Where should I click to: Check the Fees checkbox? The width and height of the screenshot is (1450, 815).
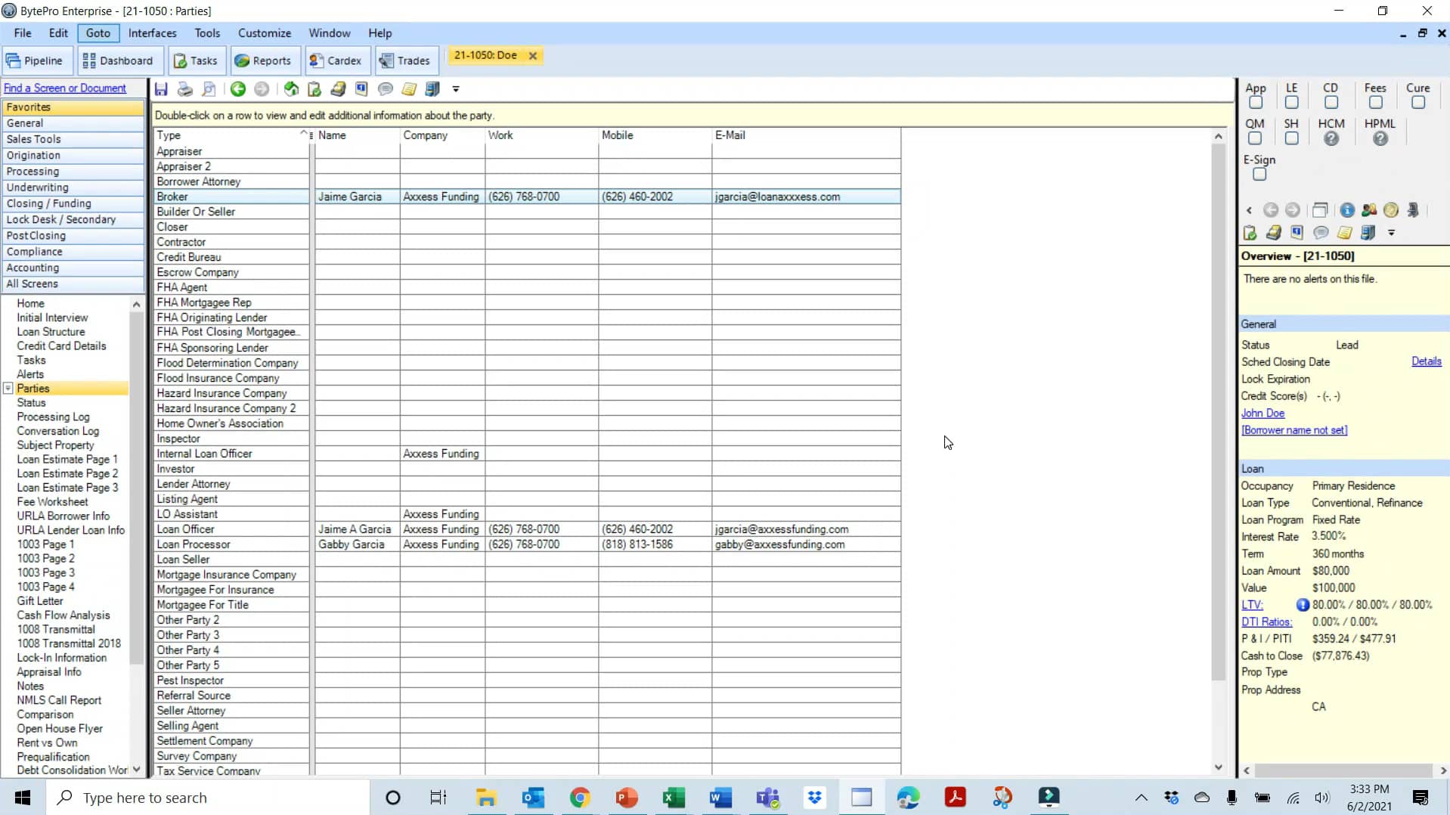1375,103
